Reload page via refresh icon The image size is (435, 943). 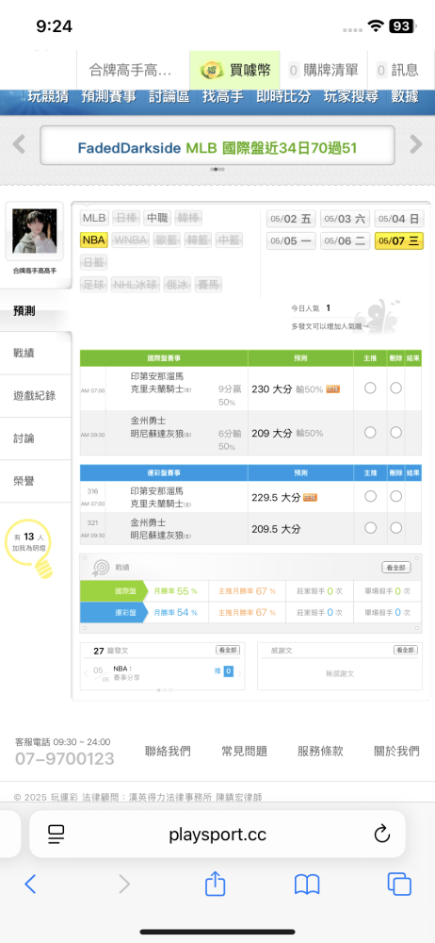(x=382, y=834)
